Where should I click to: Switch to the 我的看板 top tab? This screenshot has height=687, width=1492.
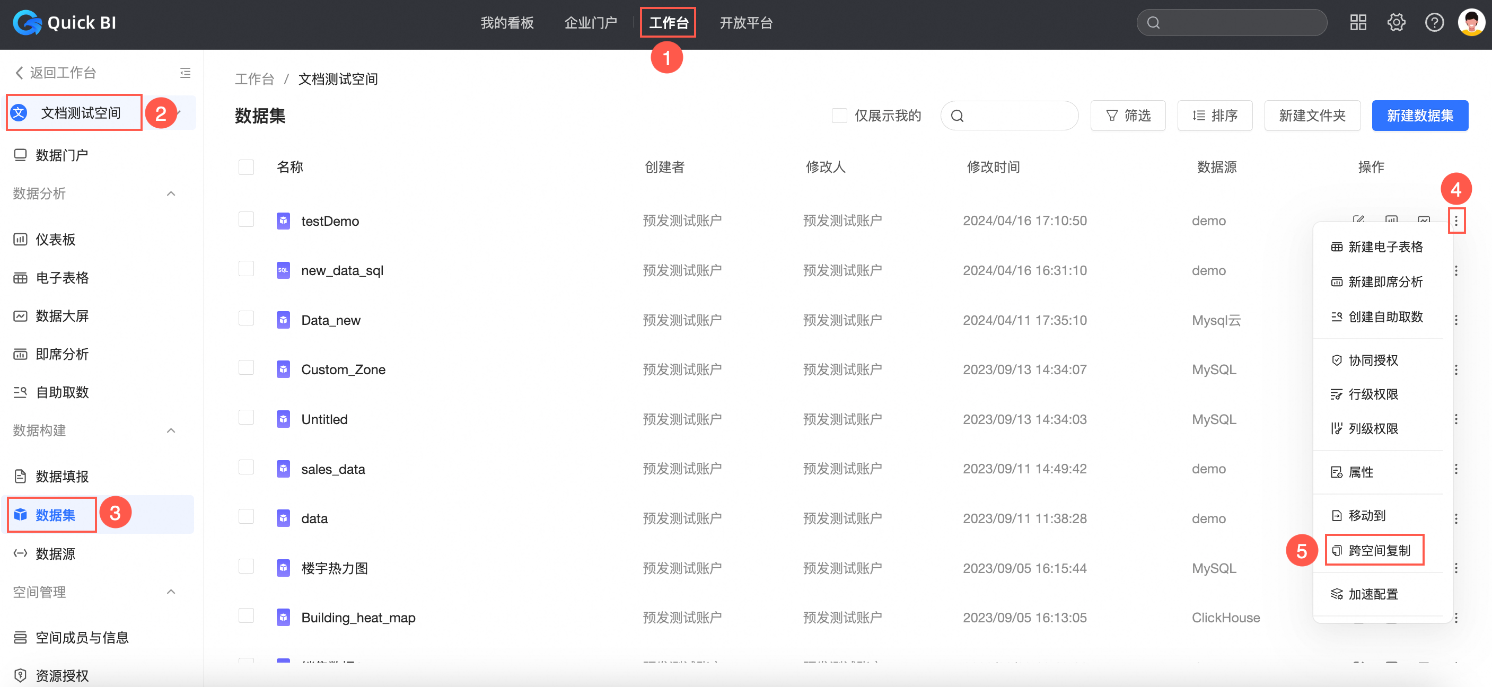pos(507,23)
